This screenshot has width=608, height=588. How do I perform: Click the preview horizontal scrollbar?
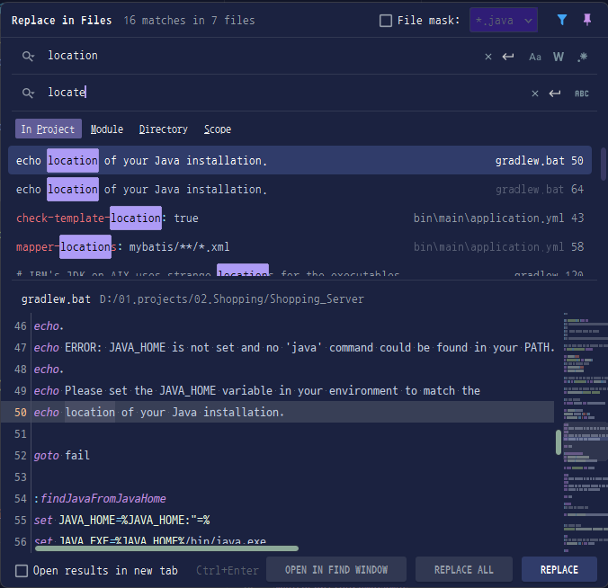coord(166,548)
